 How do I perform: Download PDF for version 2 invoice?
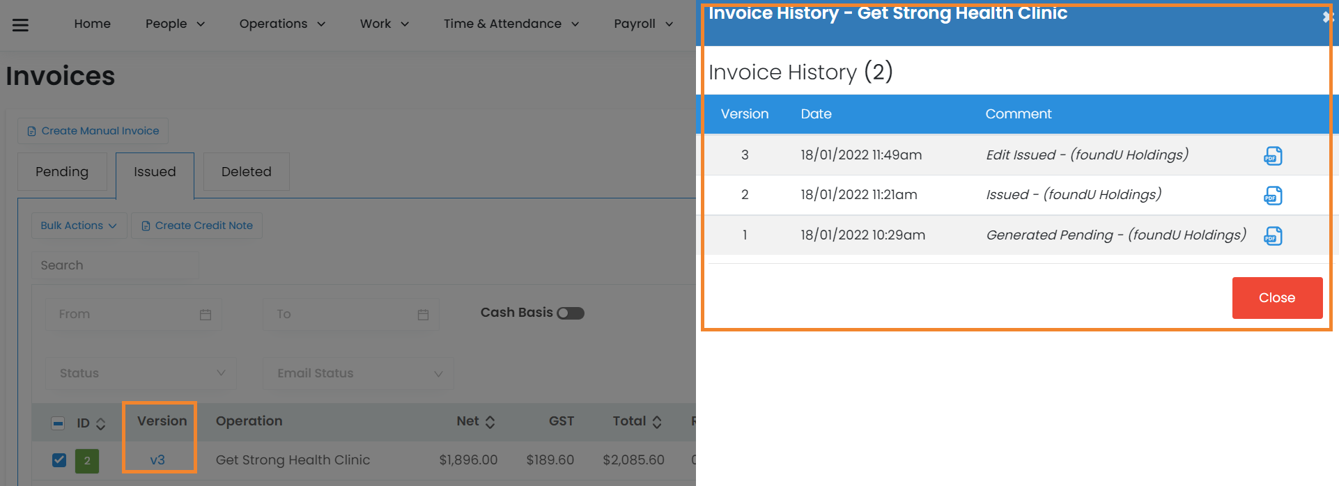tap(1273, 196)
